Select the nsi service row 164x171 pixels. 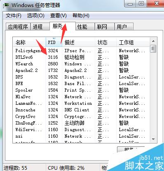click(x=81, y=136)
